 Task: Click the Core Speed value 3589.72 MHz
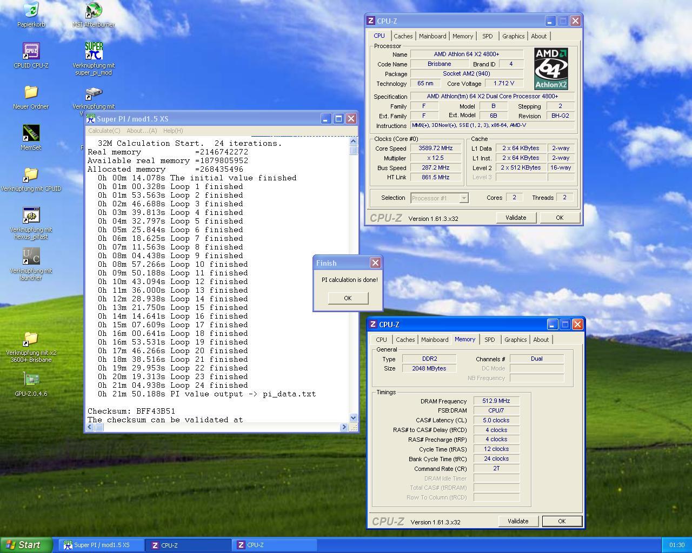tap(435, 148)
